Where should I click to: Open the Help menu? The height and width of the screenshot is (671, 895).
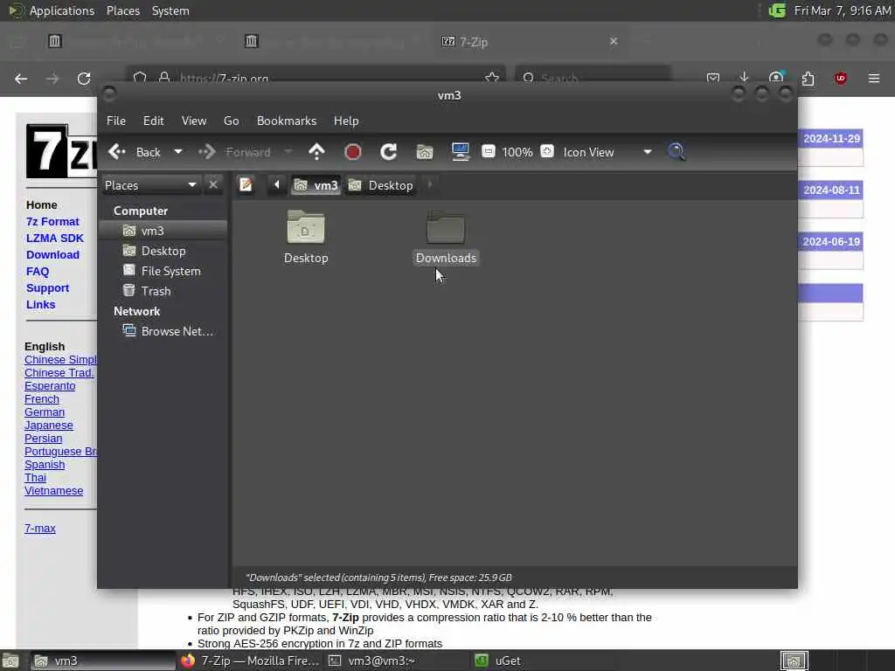click(x=346, y=121)
